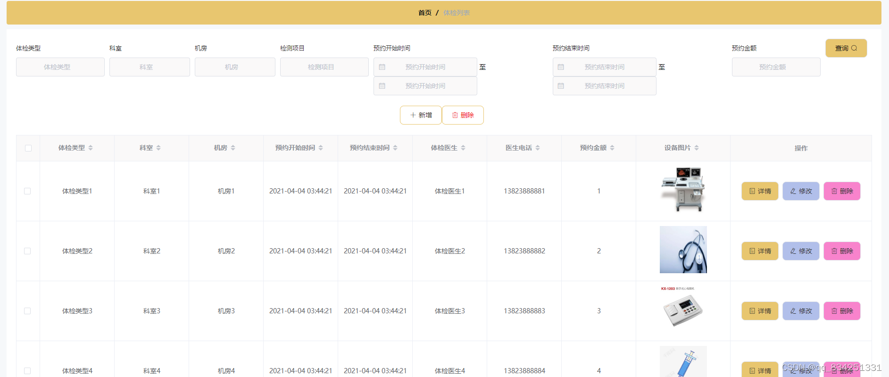Image resolution: width=889 pixels, height=377 pixels.
Task: Check the row for 体检类型3
Action: [27, 311]
